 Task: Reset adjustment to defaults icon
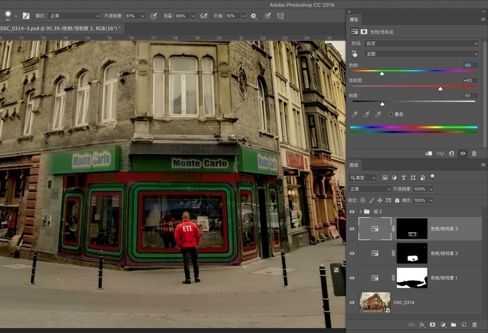[x=451, y=154]
